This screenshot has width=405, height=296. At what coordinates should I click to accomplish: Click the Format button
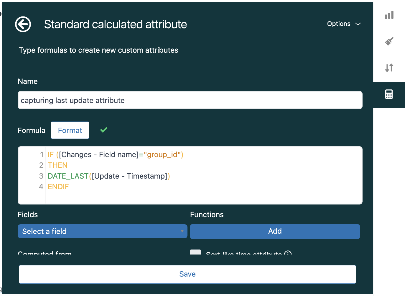(x=70, y=130)
